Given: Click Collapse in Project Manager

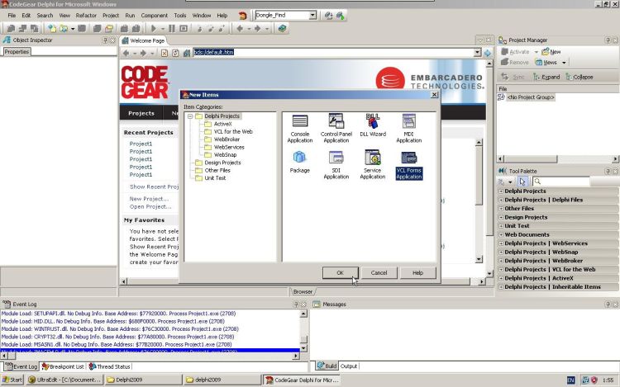Looking at the screenshot, I should (x=579, y=78).
